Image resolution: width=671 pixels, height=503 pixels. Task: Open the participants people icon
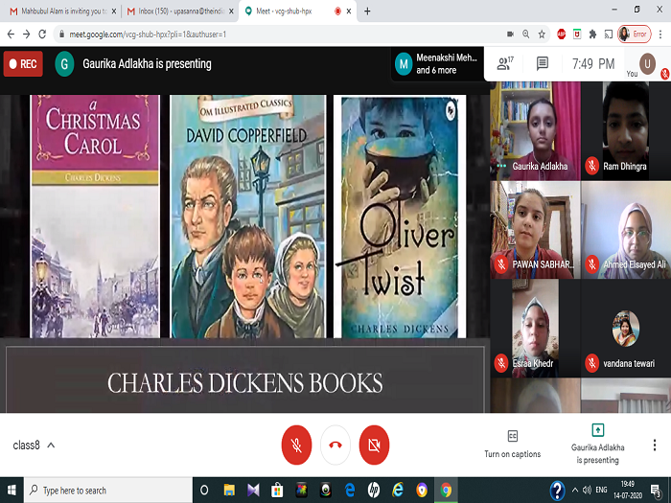pyautogui.click(x=505, y=64)
